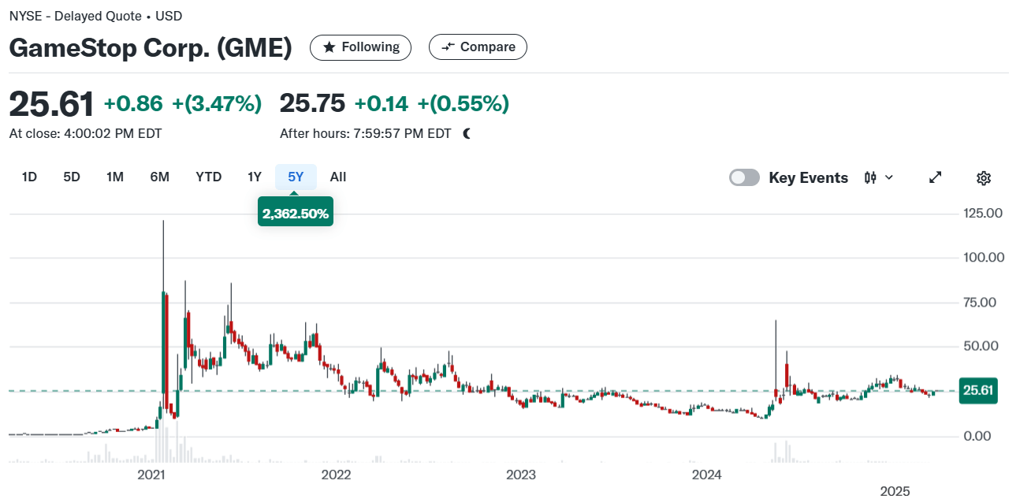Screen dimensions: 1020x503
Task: Open chart type dropdown chevron
Action: tap(889, 177)
